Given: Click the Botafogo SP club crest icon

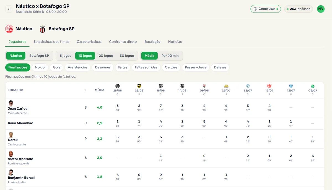Looking at the screenshot, I should [43, 29].
